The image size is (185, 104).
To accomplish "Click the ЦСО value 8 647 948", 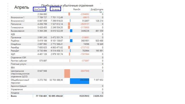I will tap(42, 71).
